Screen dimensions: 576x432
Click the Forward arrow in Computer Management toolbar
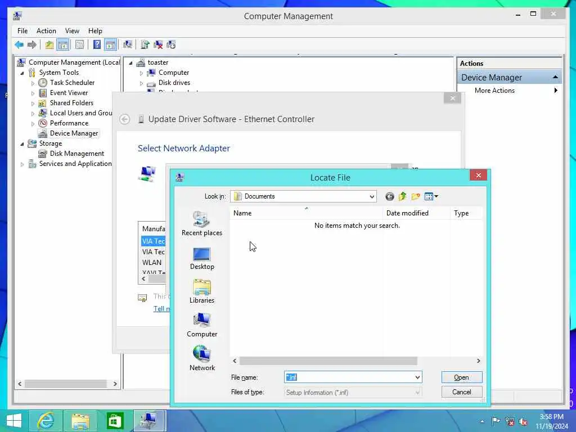tap(32, 45)
